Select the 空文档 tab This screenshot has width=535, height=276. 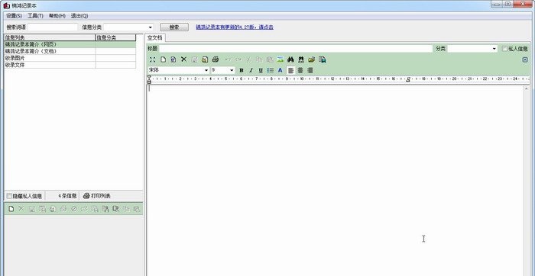click(155, 38)
